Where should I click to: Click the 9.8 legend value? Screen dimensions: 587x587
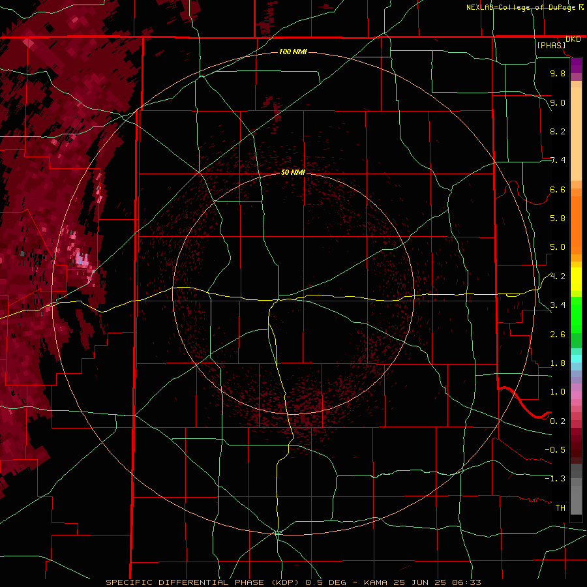pyautogui.click(x=558, y=73)
